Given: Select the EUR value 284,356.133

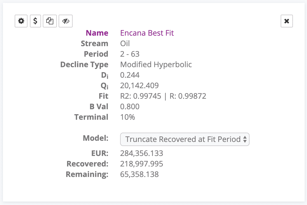Looking at the screenshot, I should [141, 153].
